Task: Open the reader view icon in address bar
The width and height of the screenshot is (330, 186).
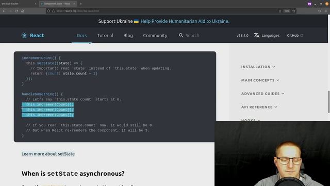Action: pyautogui.click(x=280, y=11)
